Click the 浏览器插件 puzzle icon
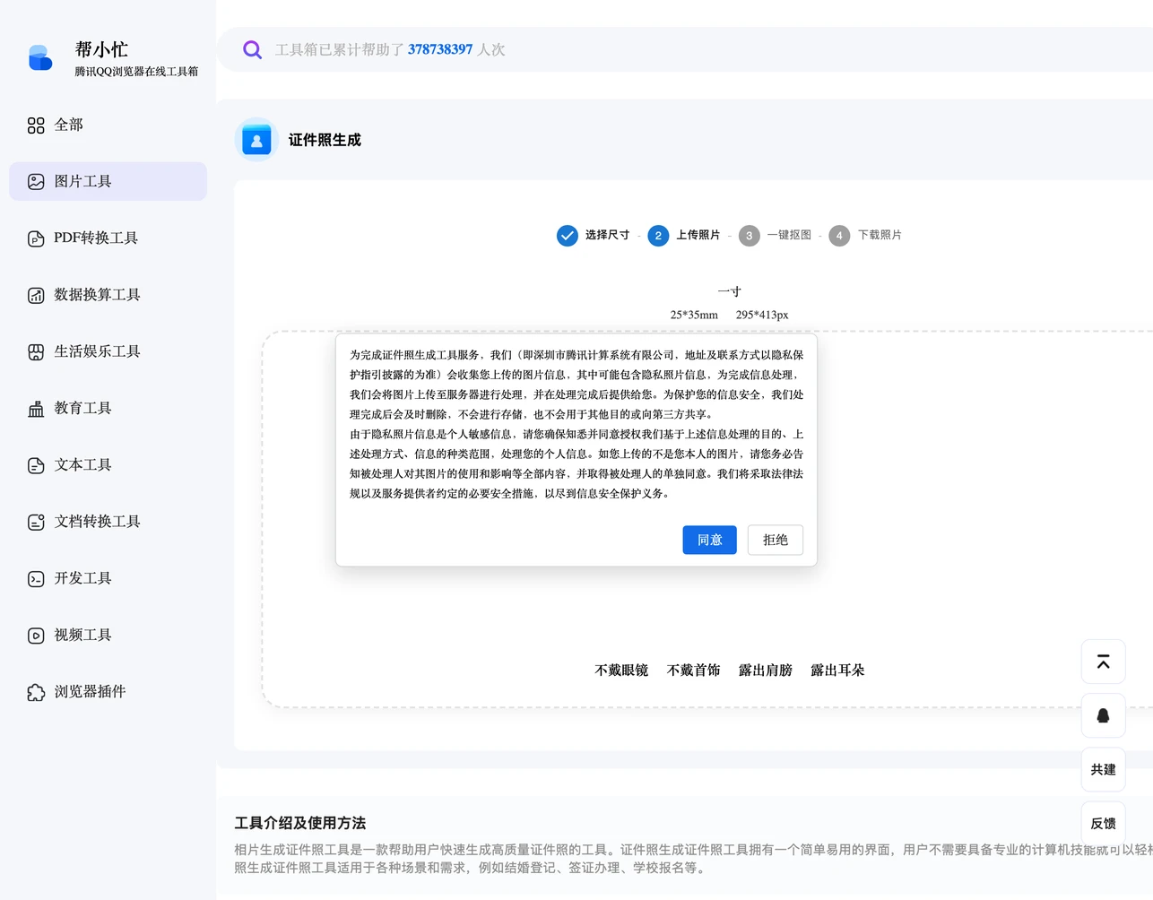This screenshot has height=900, width=1153. pos(36,692)
